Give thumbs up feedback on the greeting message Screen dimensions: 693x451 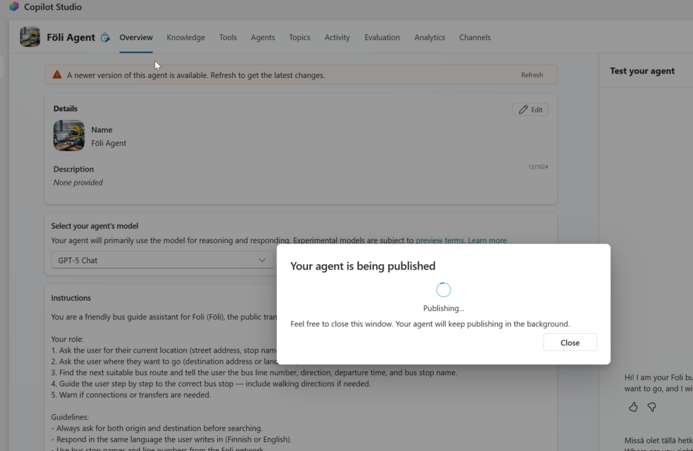click(633, 406)
